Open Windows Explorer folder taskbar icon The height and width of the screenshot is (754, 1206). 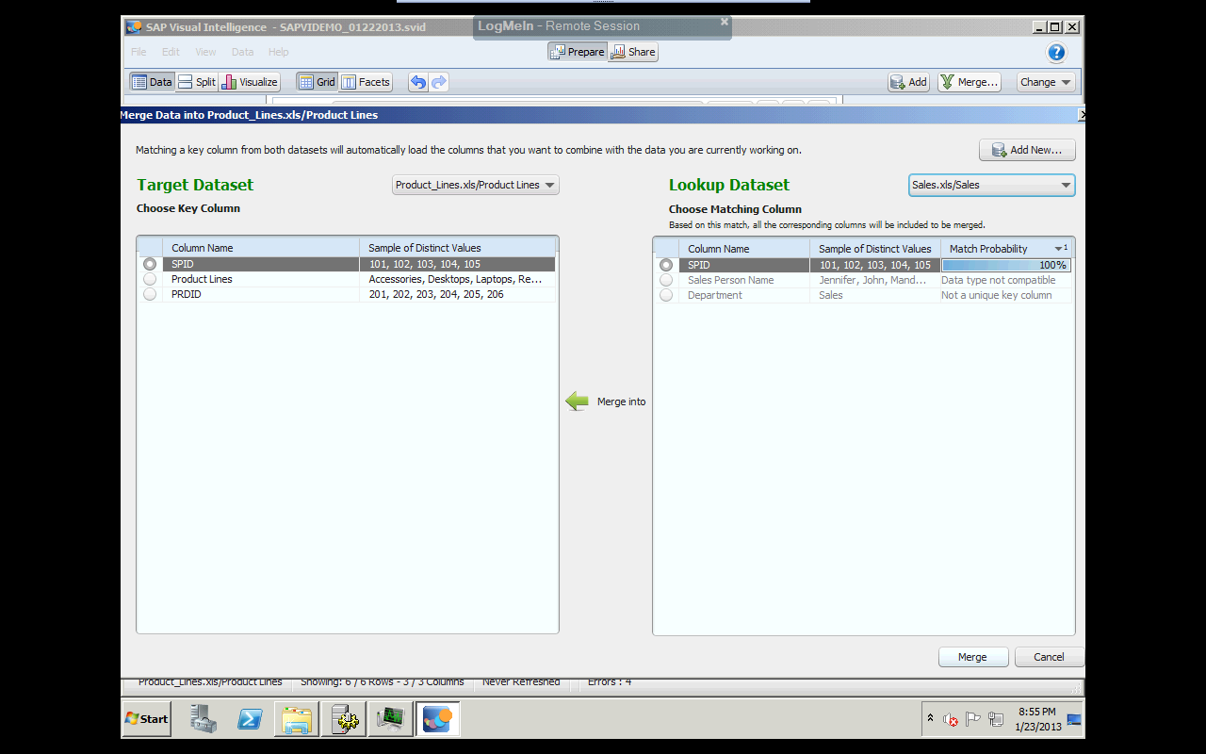point(296,719)
